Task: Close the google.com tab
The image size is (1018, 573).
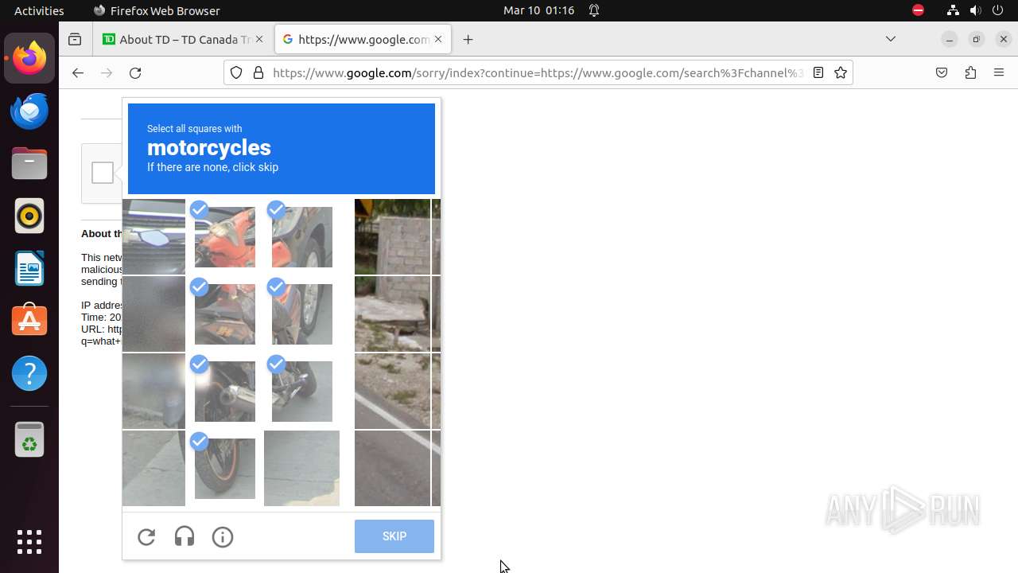Action: (x=437, y=39)
